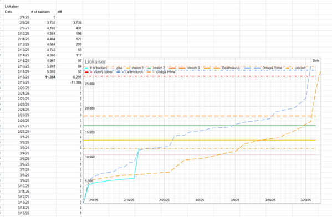This screenshot has height=217, width=332.
Task: Select the diff value 117
Action: (79, 55)
